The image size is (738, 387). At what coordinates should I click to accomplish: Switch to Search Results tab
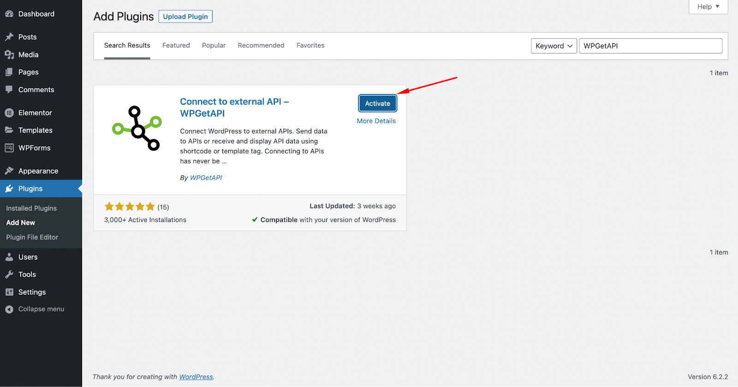pos(127,46)
